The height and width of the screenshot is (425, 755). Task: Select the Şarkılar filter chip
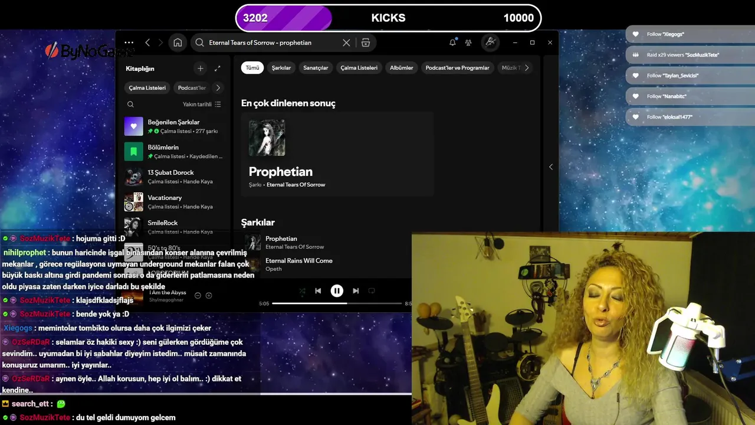pos(281,68)
